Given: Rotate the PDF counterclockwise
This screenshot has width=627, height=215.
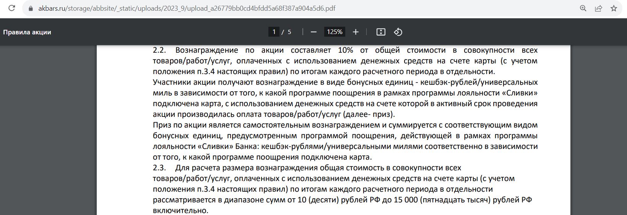Looking at the screenshot, I should click(398, 32).
